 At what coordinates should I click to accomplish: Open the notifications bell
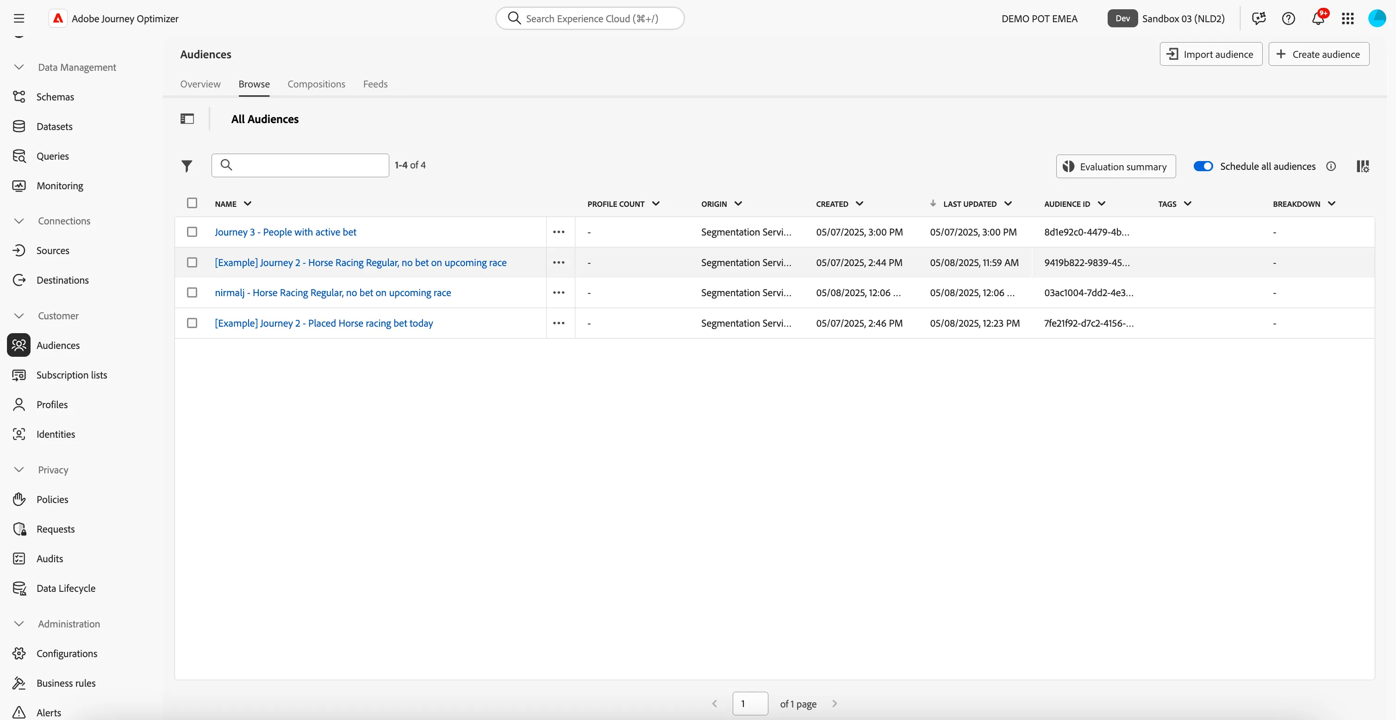click(x=1318, y=19)
